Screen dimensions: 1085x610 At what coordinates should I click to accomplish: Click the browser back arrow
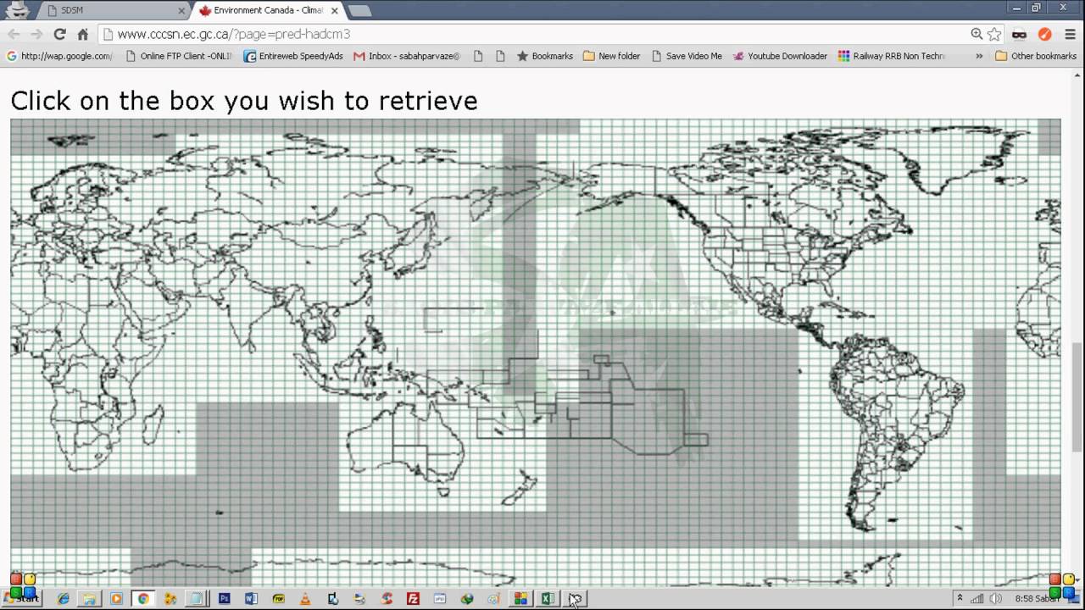(14, 35)
